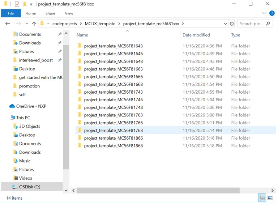Image resolution: width=278 pixels, height=204 pixels.
Task: Sort by the Date modified column header
Action: tap(196, 35)
